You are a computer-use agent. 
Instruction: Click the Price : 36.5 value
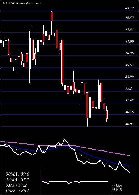[x=18, y=191]
